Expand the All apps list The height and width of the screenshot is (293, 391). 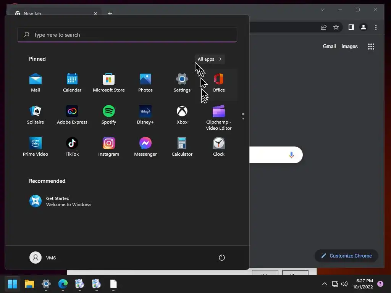pyautogui.click(x=210, y=59)
